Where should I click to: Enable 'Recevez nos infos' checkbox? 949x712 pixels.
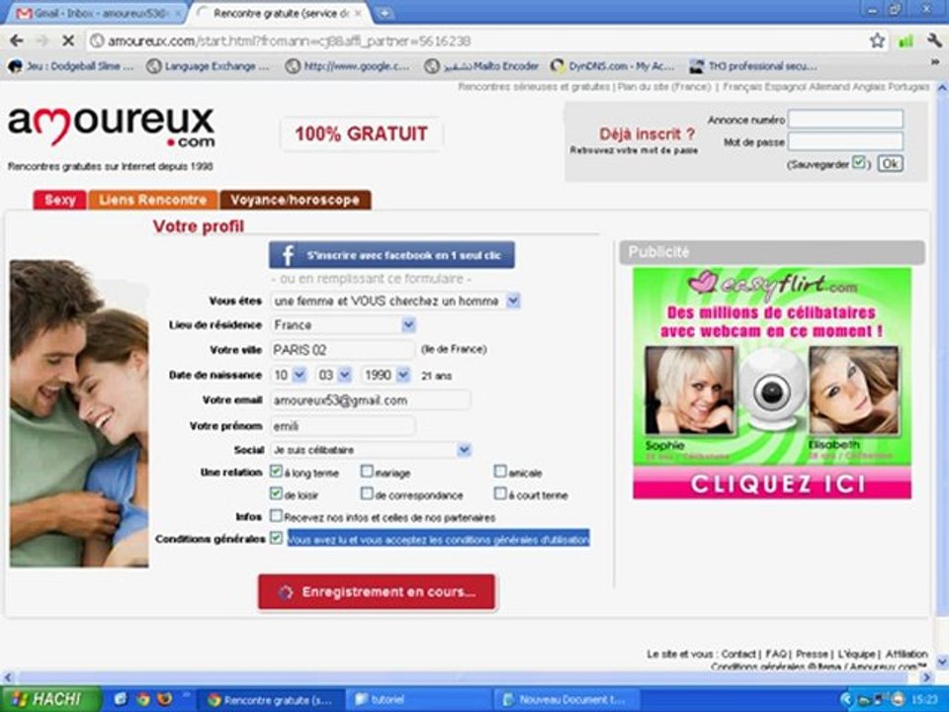click(x=276, y=516)
